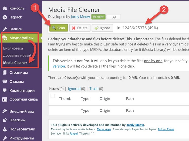Click the top Origin column header
This screenshot has width=189, height=141.
point(105,99)
